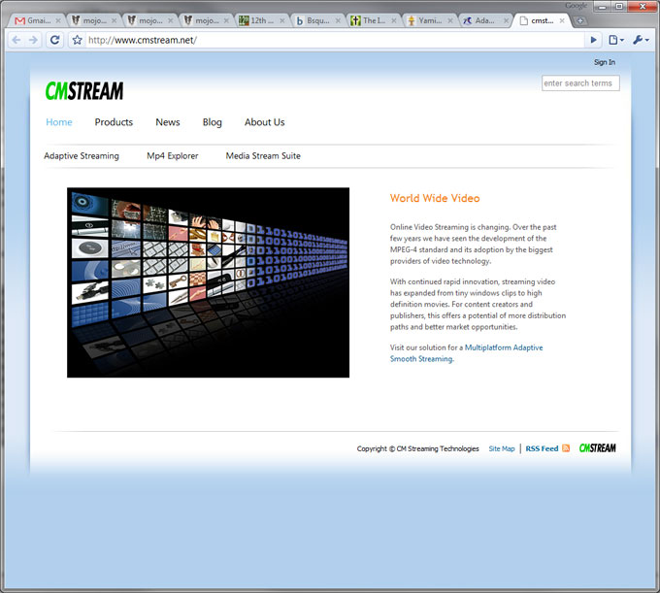The width and height of the screenshot is (660, 593).
Task: Click the orange RSS feed icon
Action: pyautogui.click(x=566, y=448)
